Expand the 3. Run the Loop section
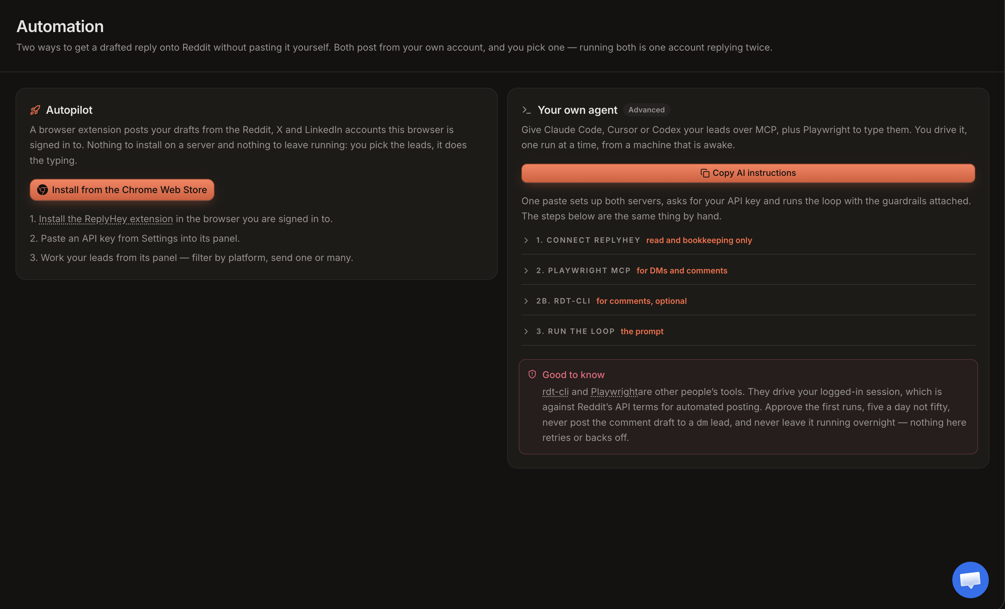1005x609 pixels. click(x=748, y=332)
